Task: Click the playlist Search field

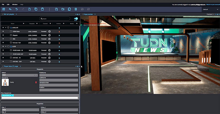Action: 55,19
